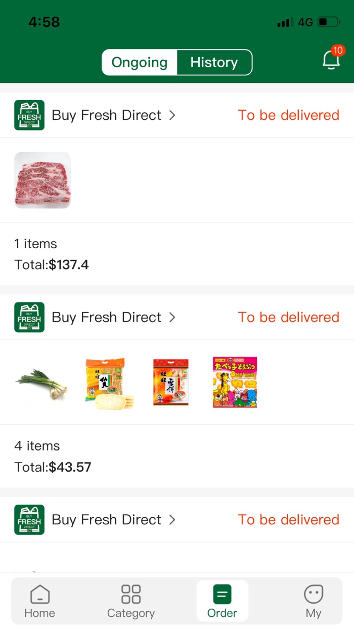
Task: Click the second Buy Fresh Direct store logo
Action: (x=29, y=317)
